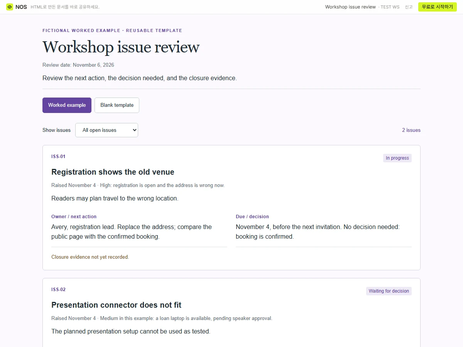Click the NOS logo icon
The height and width of the screenshot is (347, 463).
(x=10, y=7)
